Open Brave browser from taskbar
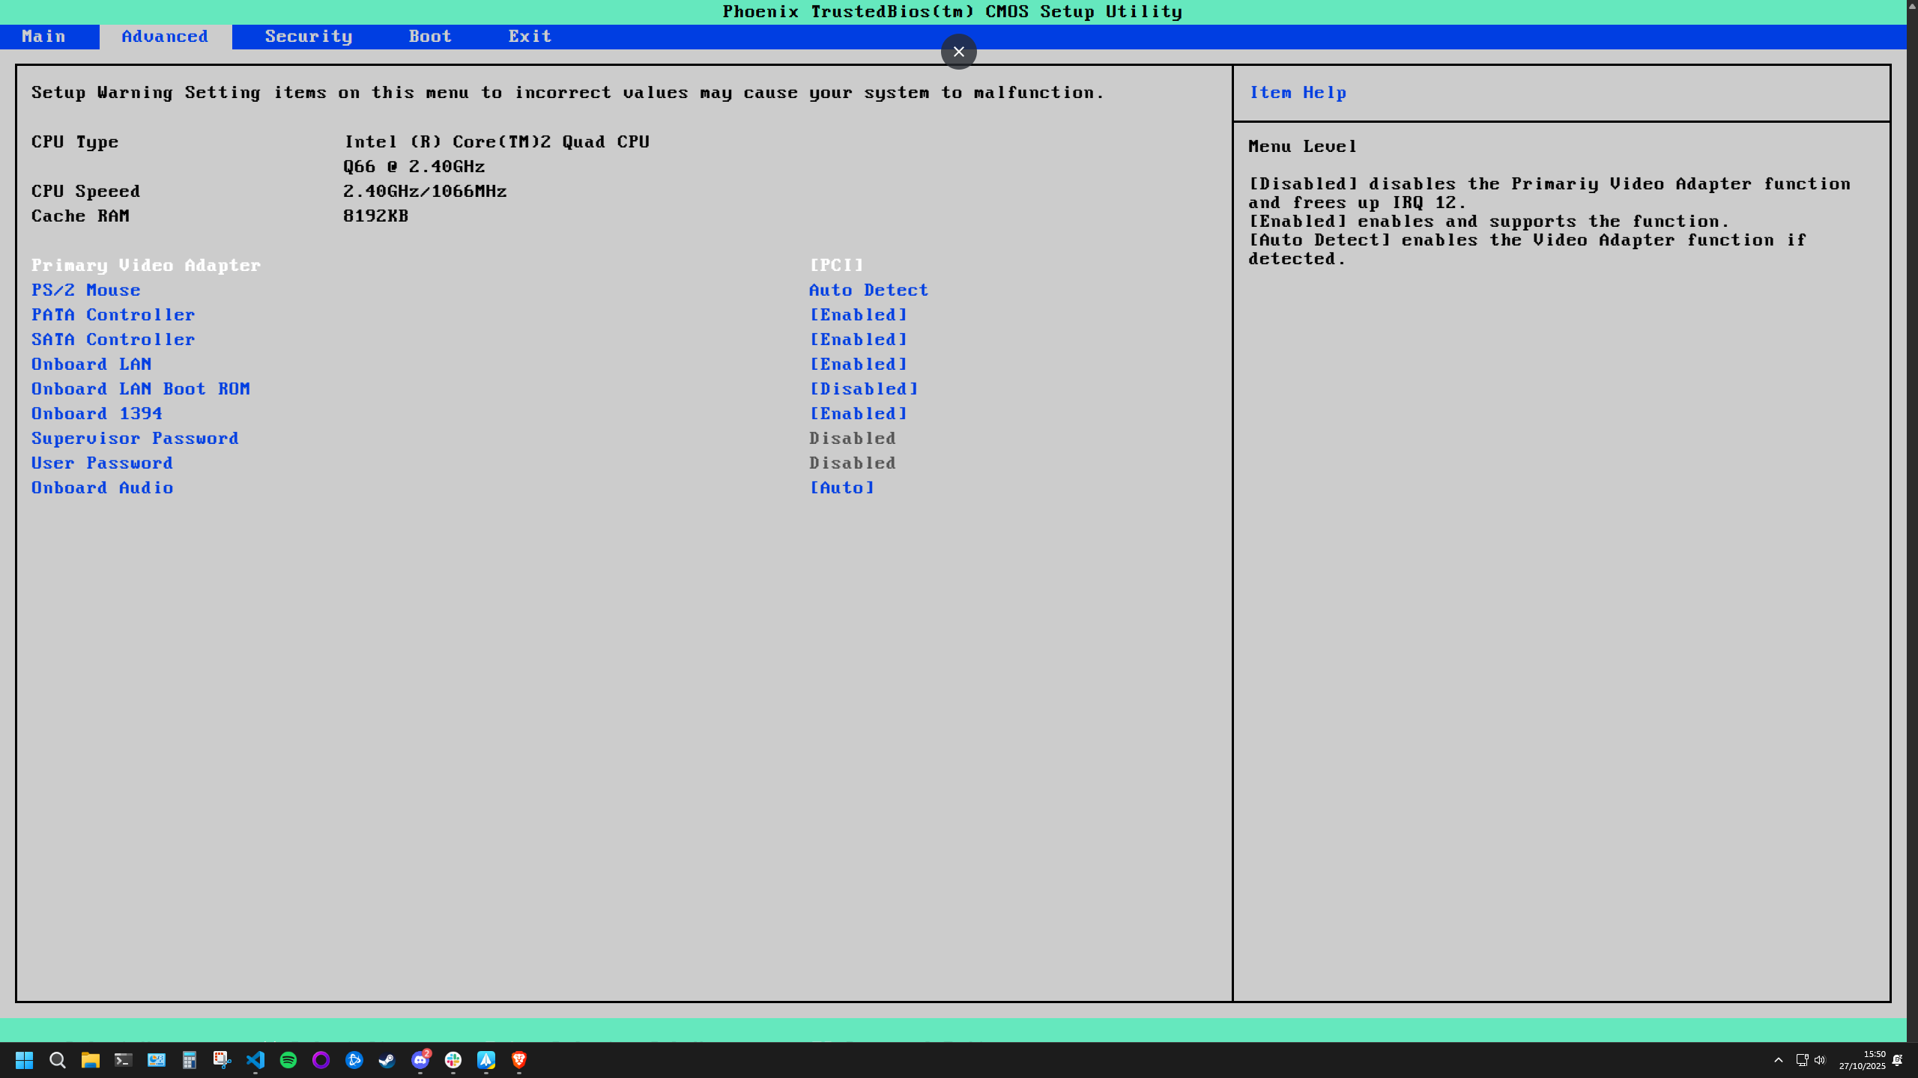This screenshot has height=1078, width=1918. [x=519, y=1060]
